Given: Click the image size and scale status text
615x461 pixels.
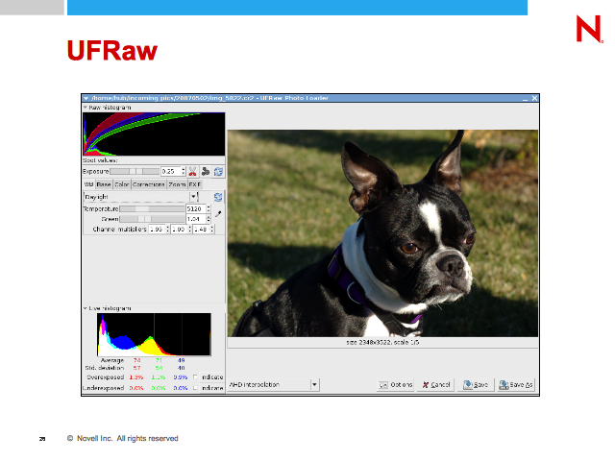Looking at the screenshot, I should [382, 342].
